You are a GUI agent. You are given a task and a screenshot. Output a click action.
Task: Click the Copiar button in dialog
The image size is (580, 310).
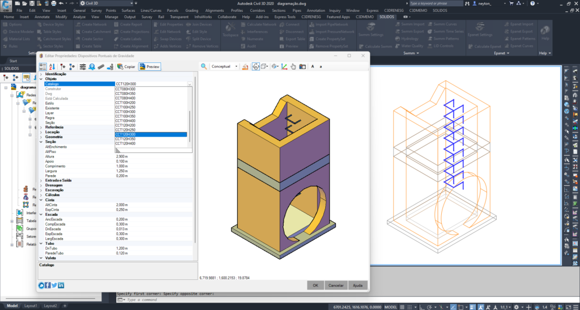pos(126,66)
